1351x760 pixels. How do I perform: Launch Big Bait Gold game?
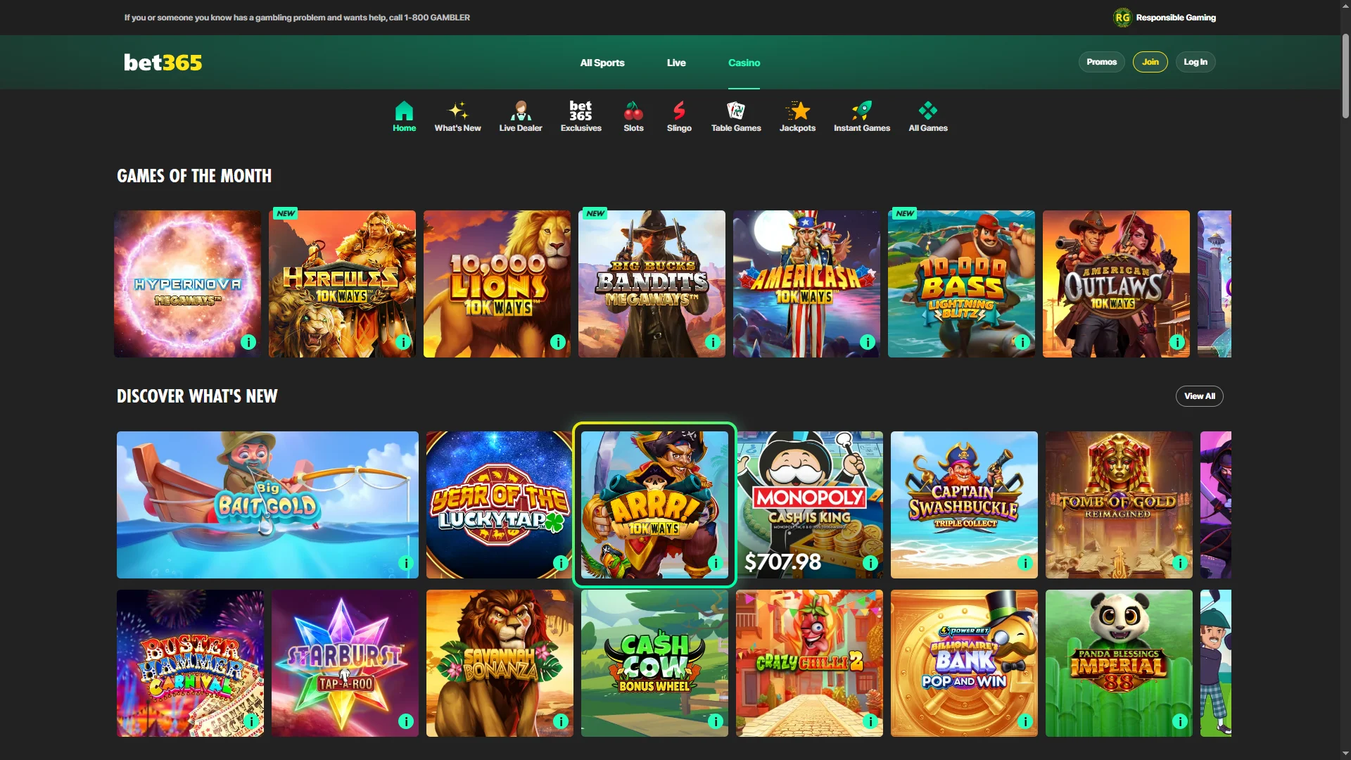point(267,505)
